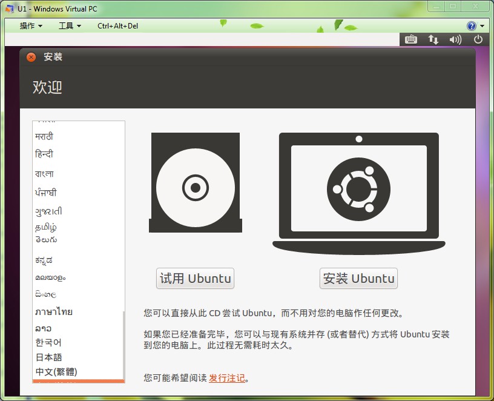Click the Virtual PC help icon
Image resolution: width=494 pixels, height=401 pixels.
[472, 26]
